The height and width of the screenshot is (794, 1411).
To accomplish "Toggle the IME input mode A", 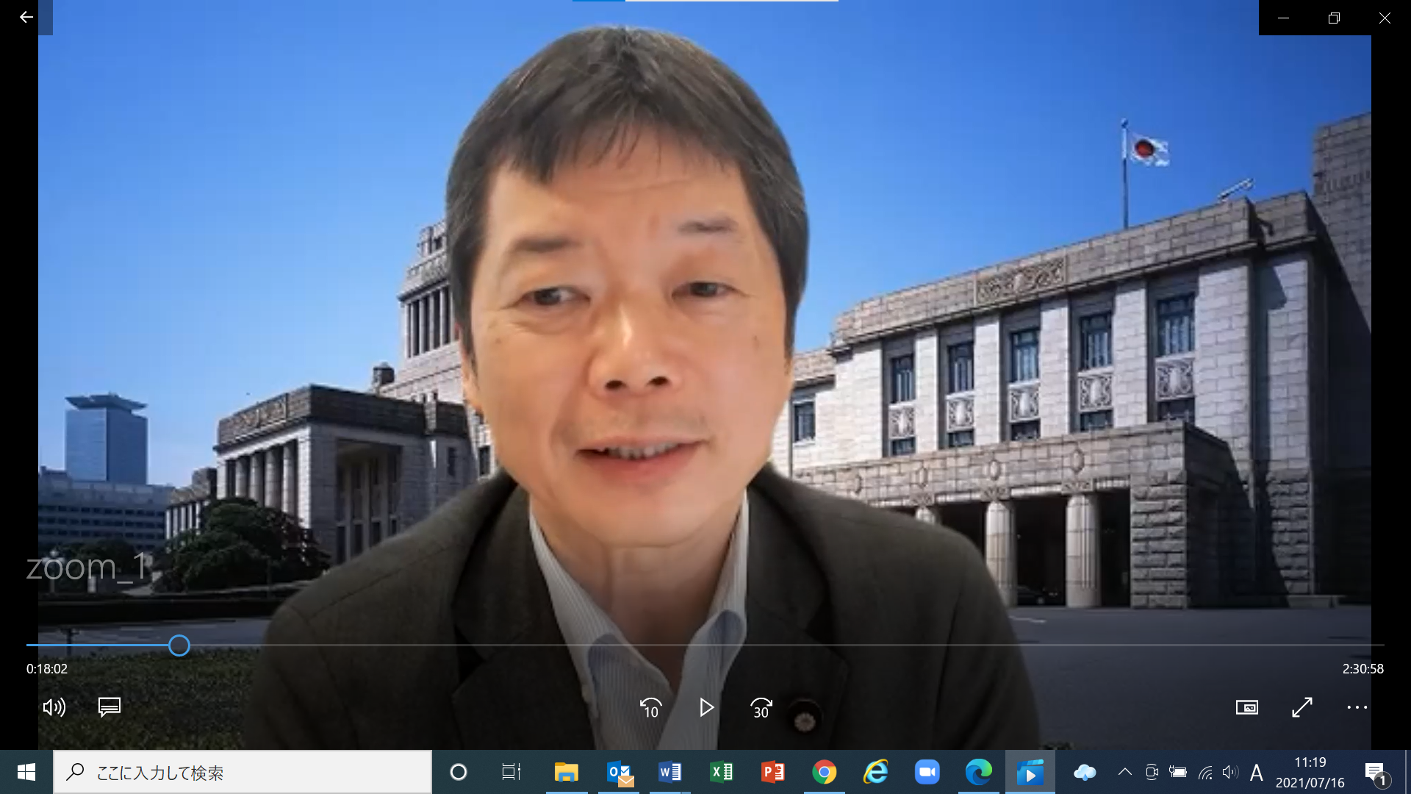I will [x=1257, y=773].
